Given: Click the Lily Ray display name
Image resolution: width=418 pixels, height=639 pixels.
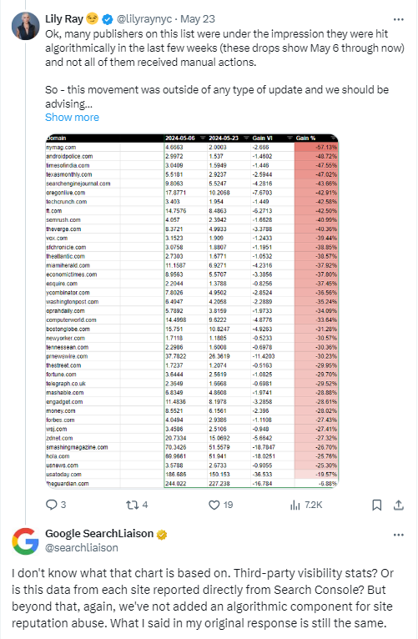Looking at the screenshot, I should [64, 19].
